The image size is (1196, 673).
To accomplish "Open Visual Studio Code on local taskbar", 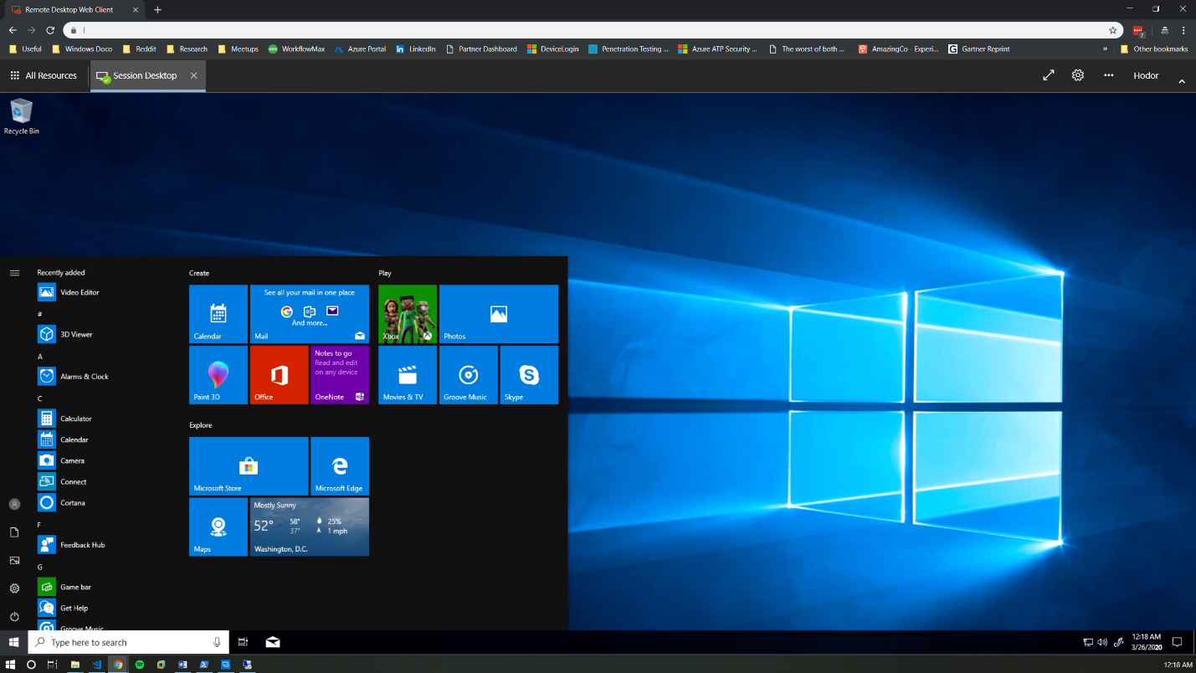I will point(97,665).
